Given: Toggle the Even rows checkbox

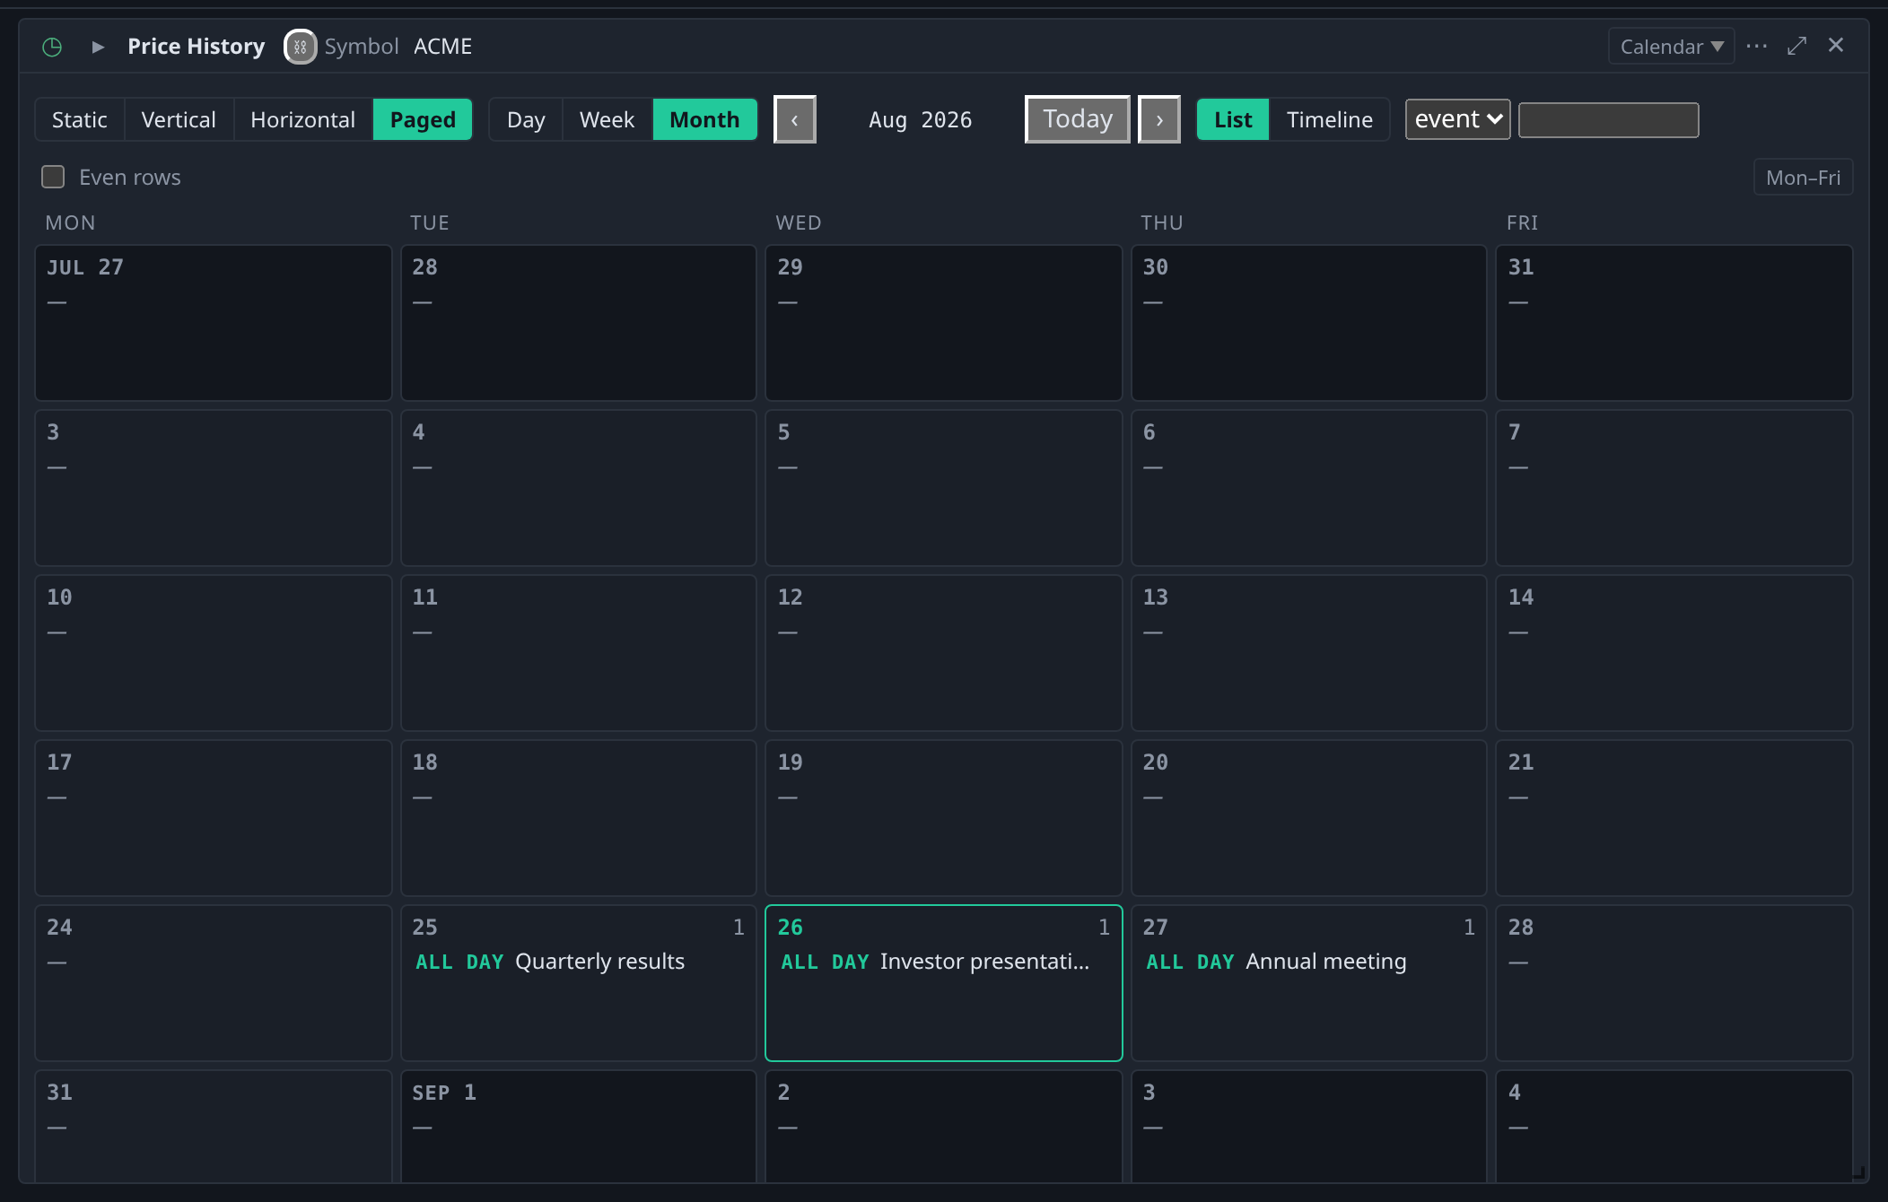Looking at the screenshot, I should (53, 177).
